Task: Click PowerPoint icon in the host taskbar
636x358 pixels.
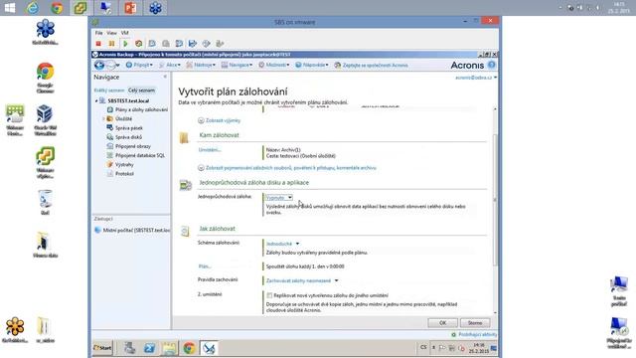Action: pos(130,8)
